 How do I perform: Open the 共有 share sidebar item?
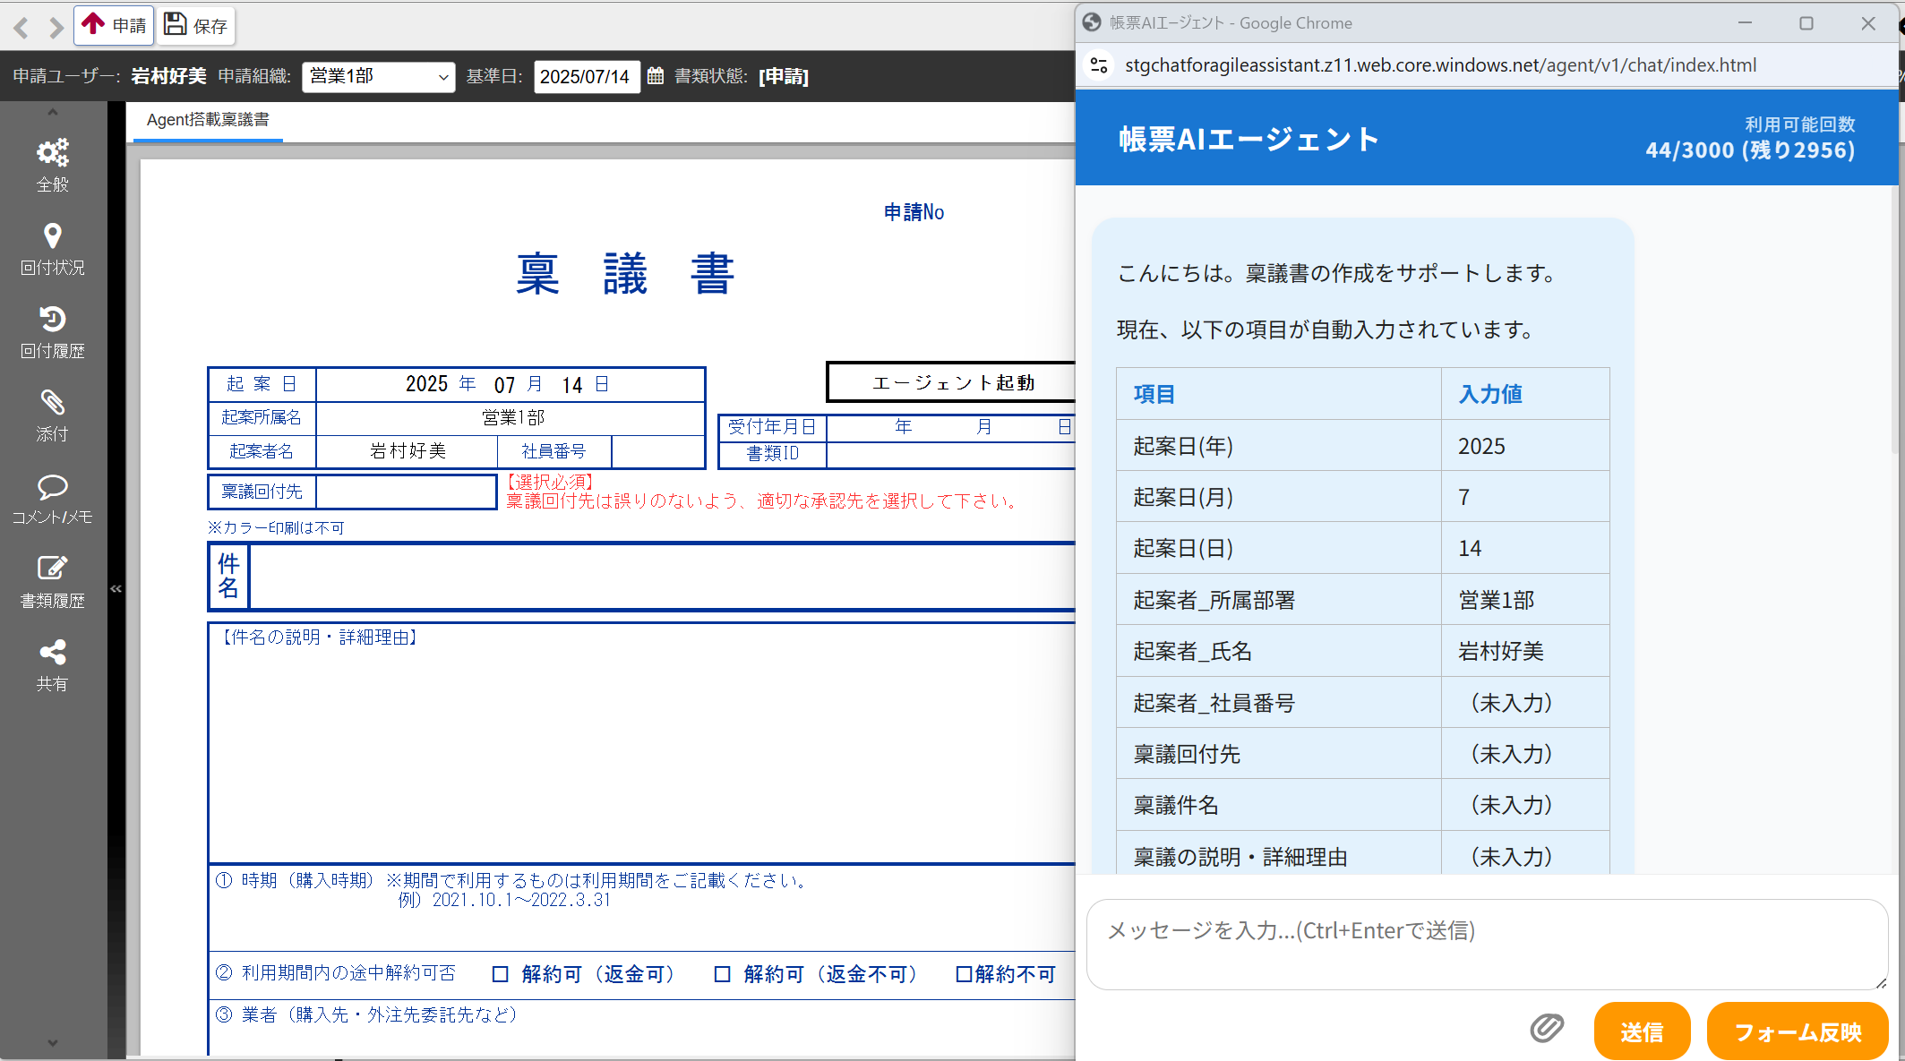[52, 665]
